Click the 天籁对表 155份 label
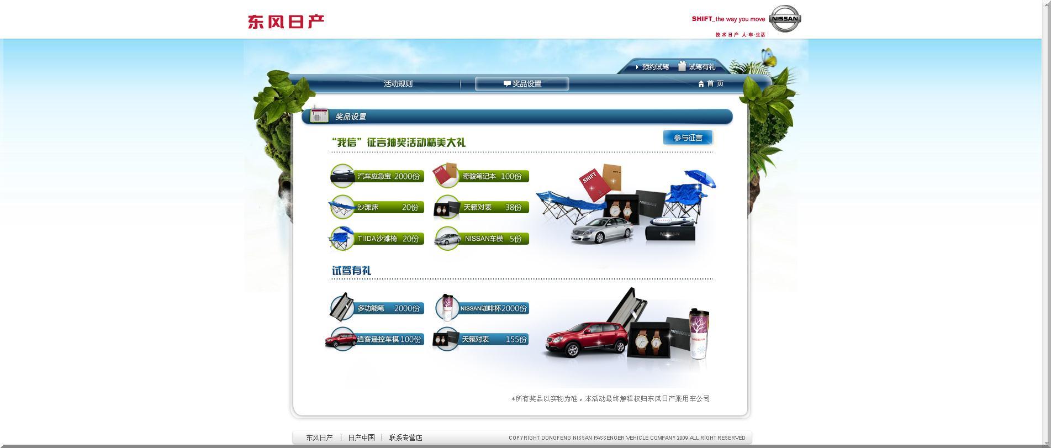The image size is (1051, 448). click(x=494, y=339)
